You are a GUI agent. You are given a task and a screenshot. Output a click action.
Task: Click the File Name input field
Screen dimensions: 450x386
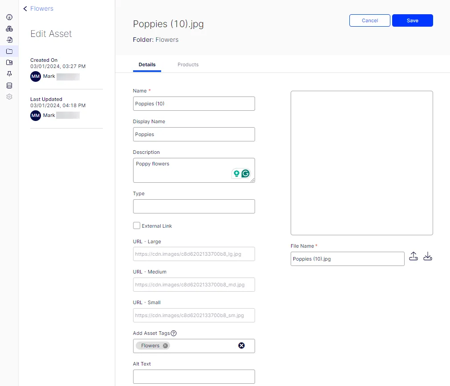tap(348, 259)
